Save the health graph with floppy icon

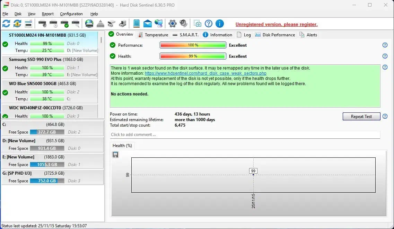tap(115, 155)
